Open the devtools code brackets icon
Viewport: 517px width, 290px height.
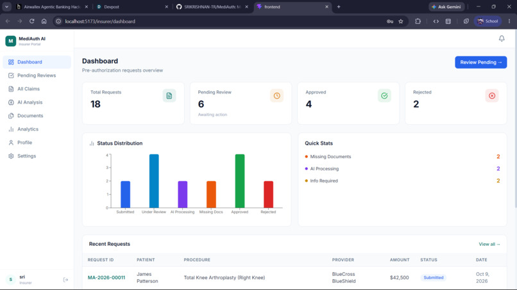point(436,21)
